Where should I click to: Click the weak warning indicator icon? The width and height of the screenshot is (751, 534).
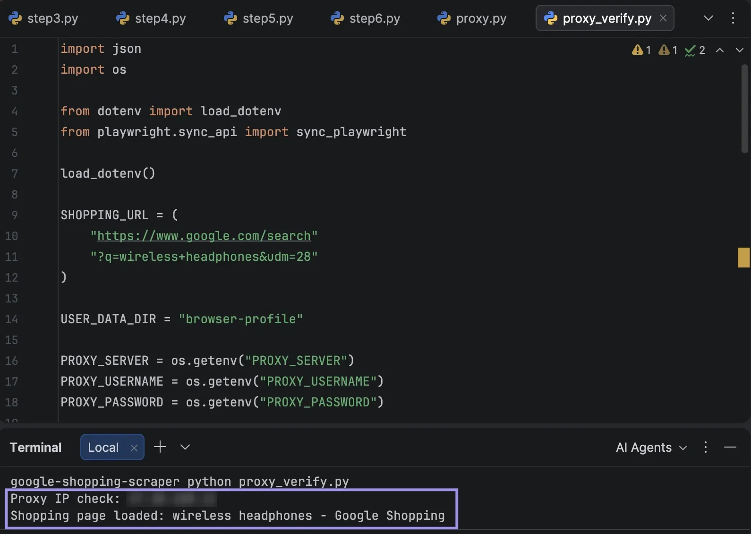[x=664, y=50]
